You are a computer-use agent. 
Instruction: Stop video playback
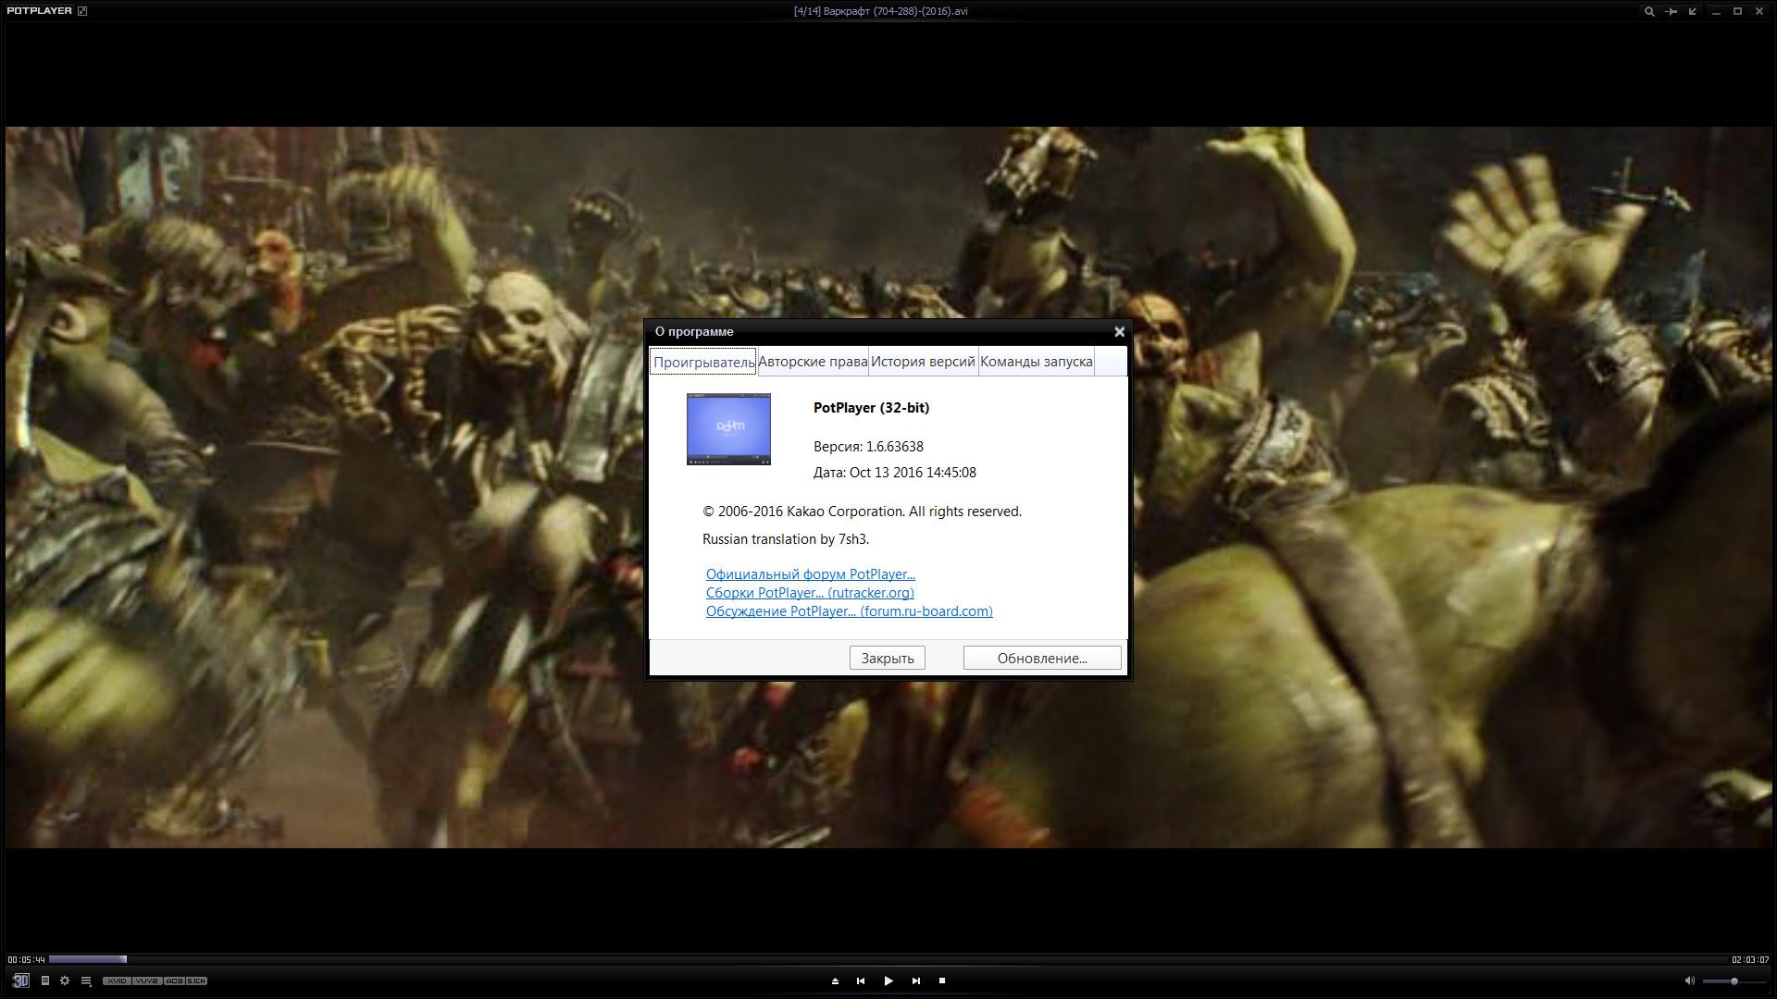[942, 980]
